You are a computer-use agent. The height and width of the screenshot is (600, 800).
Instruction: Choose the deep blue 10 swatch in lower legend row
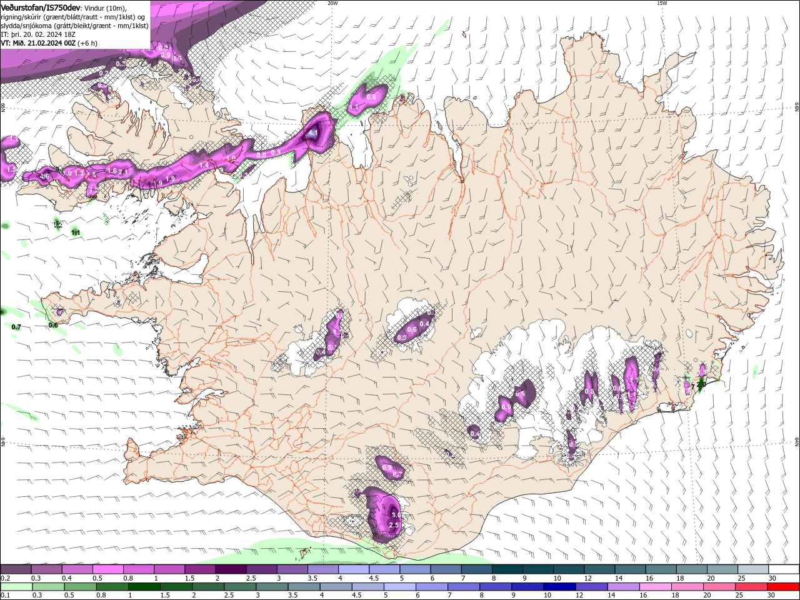click(x=559, y=587)
